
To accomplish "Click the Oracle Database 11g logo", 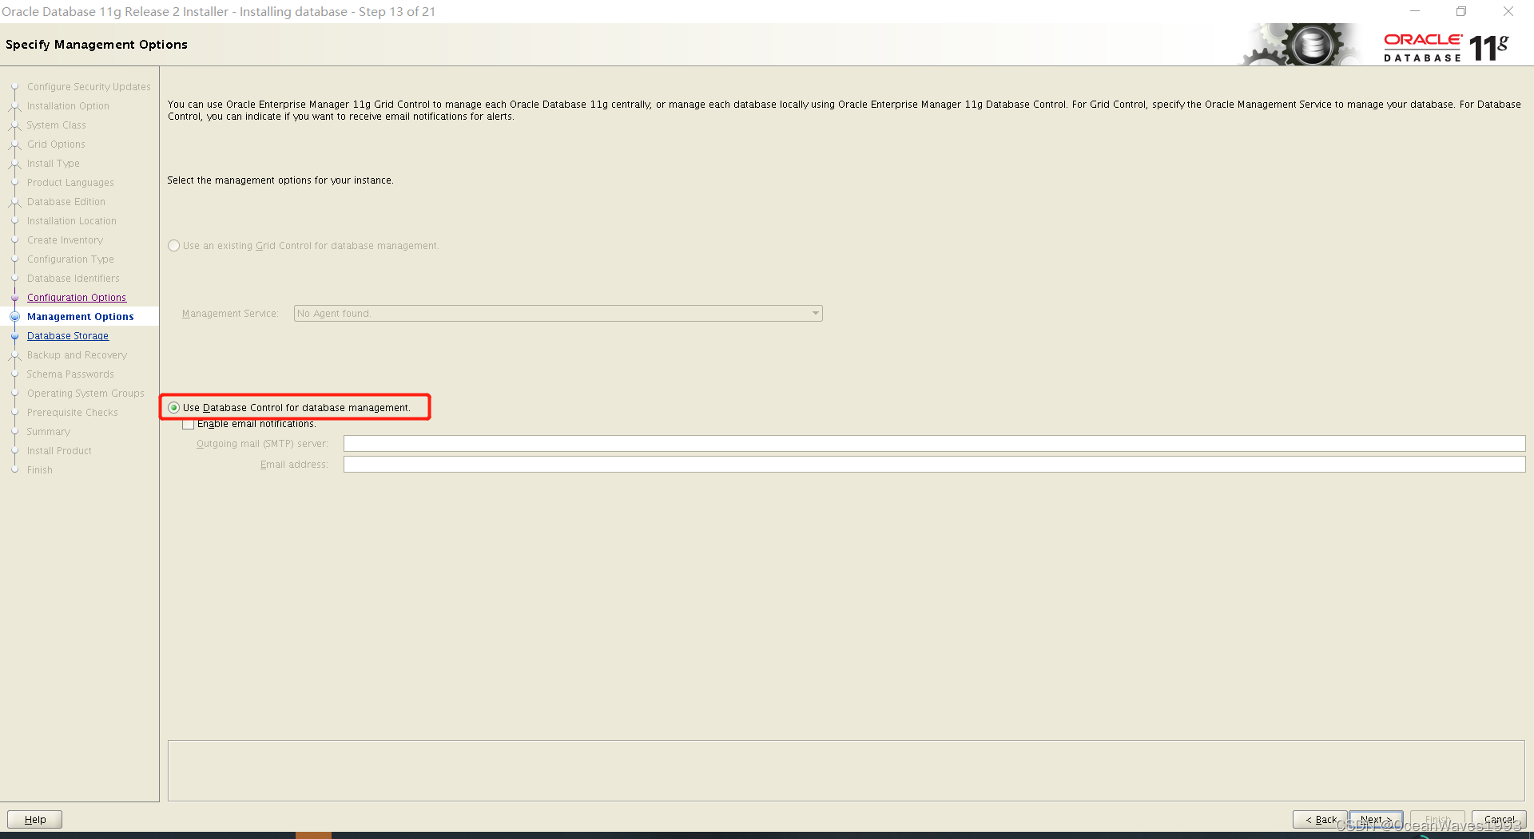I will pos(1446,47).
